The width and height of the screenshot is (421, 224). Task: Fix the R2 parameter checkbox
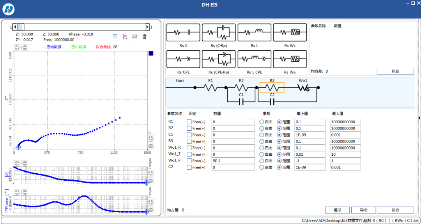click(x=189, y=128)
